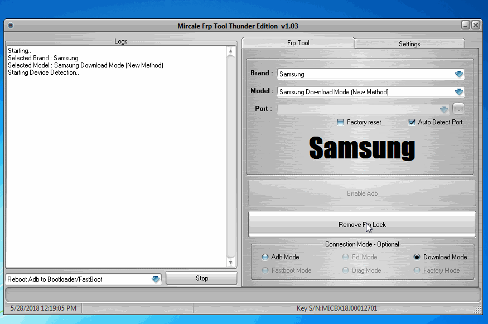Expand the Reboot Adb to Bootloader/FastBoot dropdown
The width and height of the screenshot is (488, 324).
coord(155,279)
